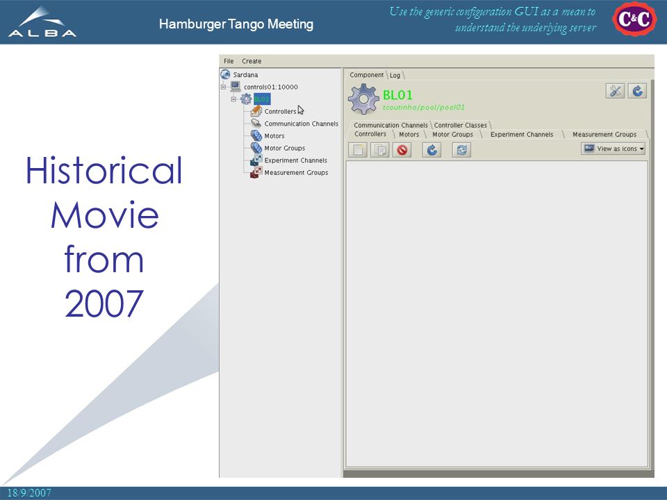The height and width of the screenshot is (500, 667).
Task: Open the Motors tab
Action: [409, 134]
